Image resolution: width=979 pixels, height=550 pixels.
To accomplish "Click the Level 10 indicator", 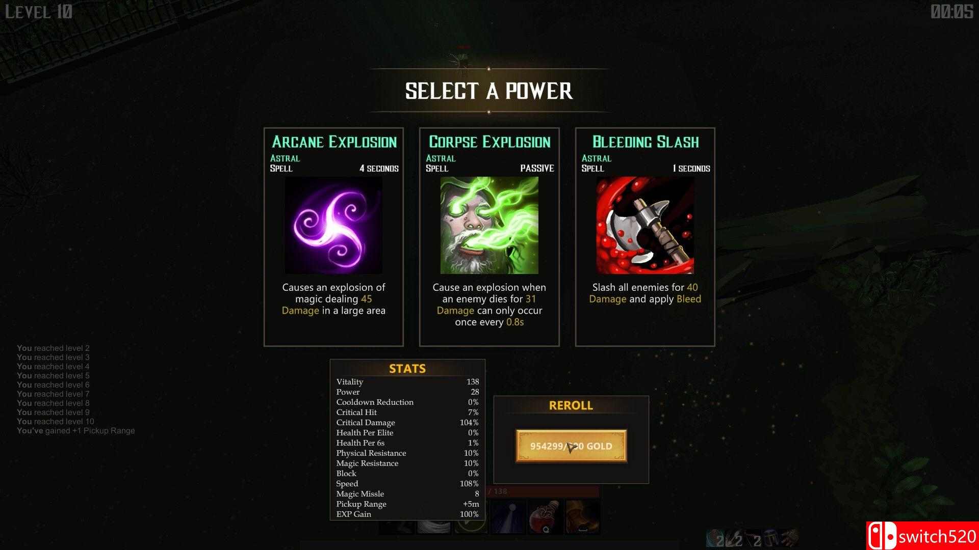I will tap(39, 12).
